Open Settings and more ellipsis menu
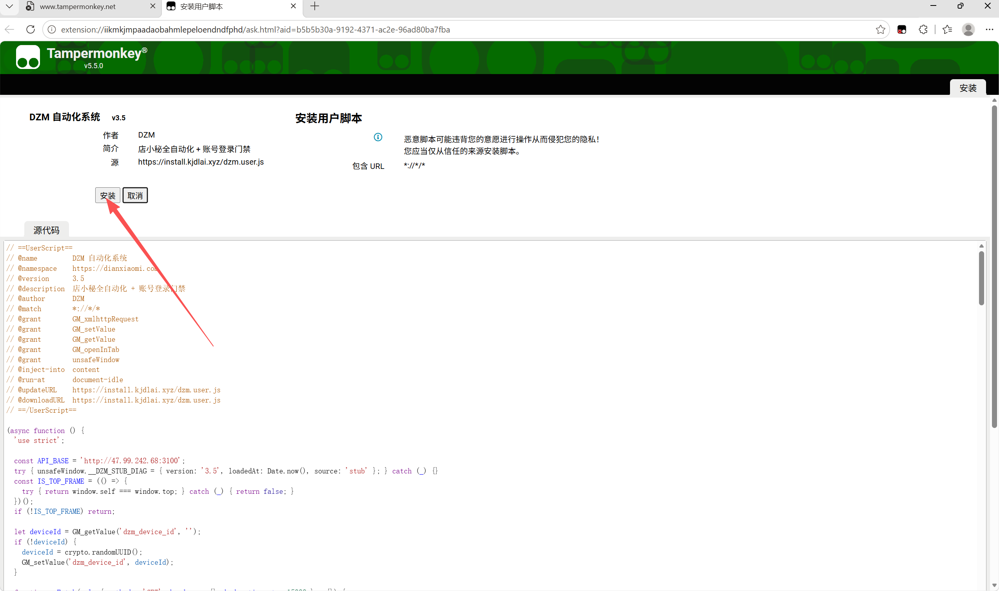This screenshot has width=999, height=591. tap(990, 29)
